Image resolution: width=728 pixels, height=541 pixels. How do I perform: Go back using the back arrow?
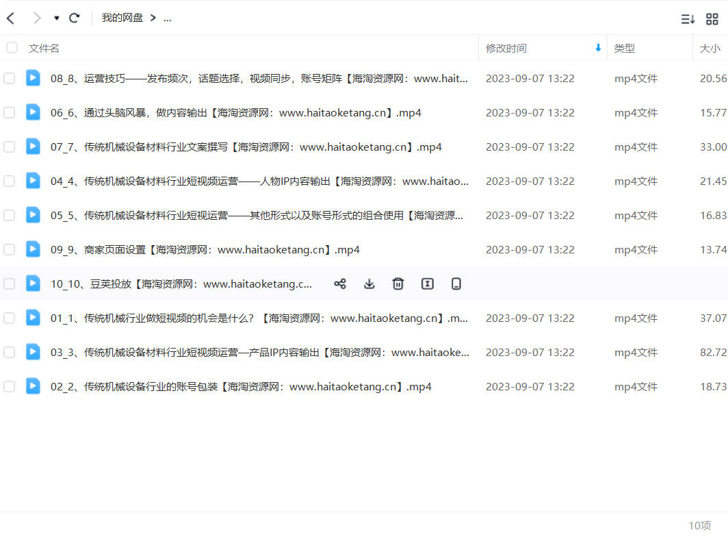coord(11,18)
